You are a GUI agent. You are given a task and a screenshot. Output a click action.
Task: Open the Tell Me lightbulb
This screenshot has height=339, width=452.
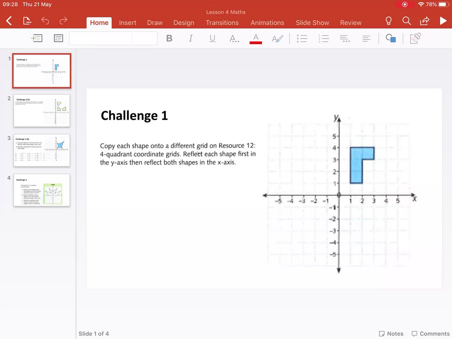tap(388, 21)
